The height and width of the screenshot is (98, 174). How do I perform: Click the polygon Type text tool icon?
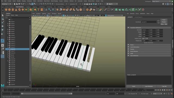point(38,10)
